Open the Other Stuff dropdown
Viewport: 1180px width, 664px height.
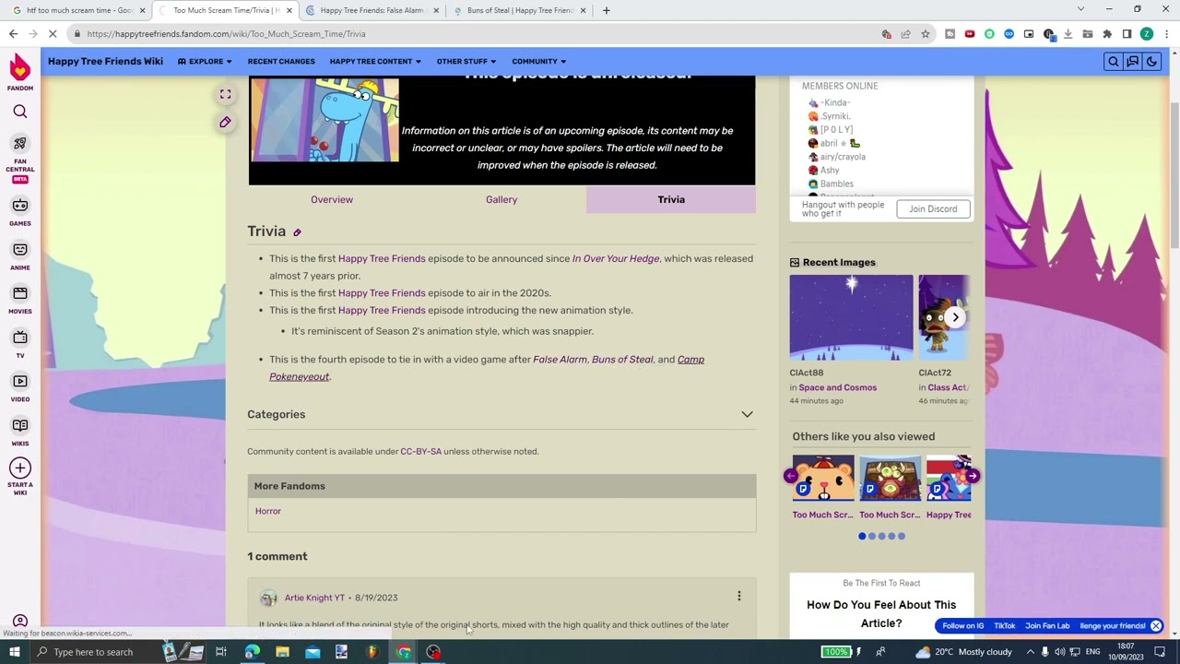coord(466,62)
